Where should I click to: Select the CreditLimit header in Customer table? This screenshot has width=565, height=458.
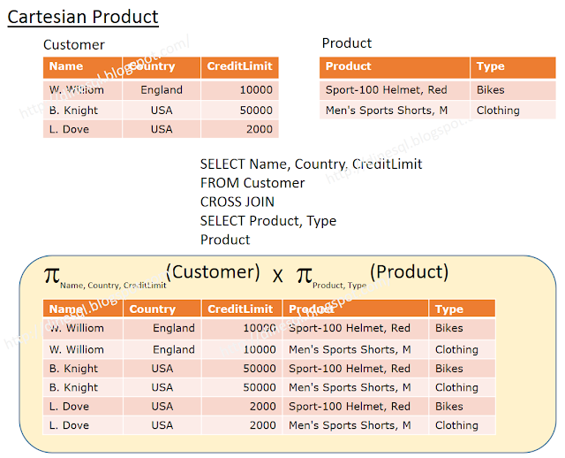[239, 66]
